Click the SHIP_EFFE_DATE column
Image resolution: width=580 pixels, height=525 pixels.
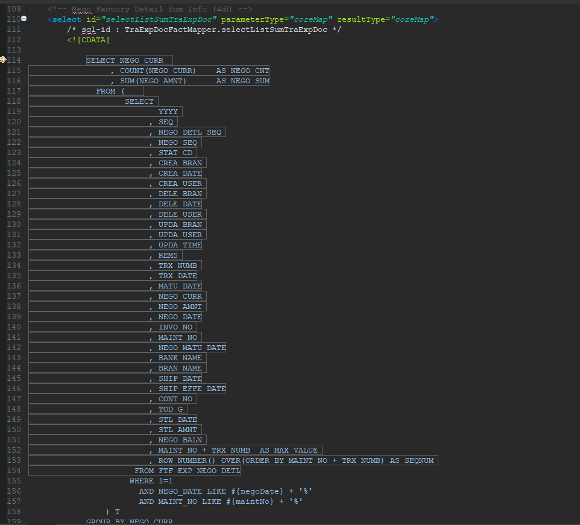click(192, 389)
